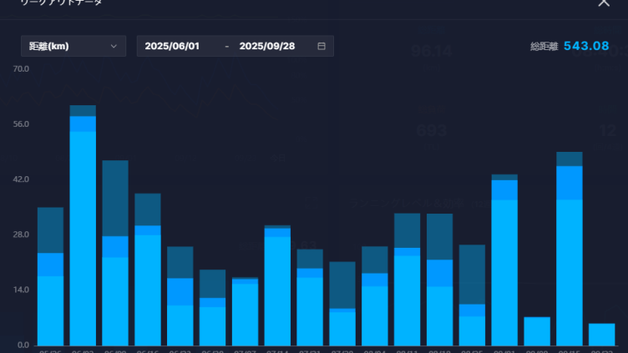Click dark top segment of 07/28 bar

[x=342, y=285]
